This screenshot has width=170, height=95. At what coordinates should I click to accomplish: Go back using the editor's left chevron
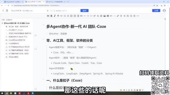tap(3, 11)
